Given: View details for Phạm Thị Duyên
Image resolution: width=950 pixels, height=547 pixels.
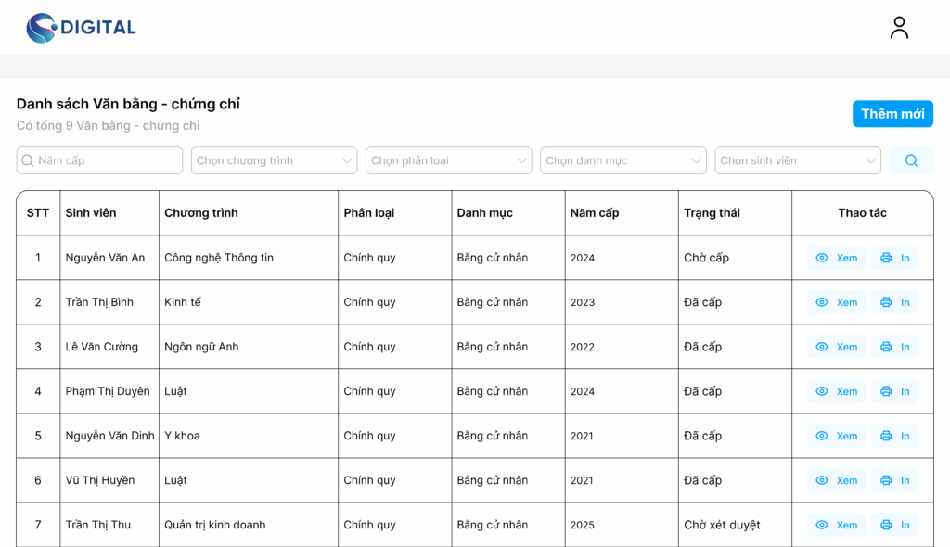Looking at the screenshot, I should (x=836, y=391).
